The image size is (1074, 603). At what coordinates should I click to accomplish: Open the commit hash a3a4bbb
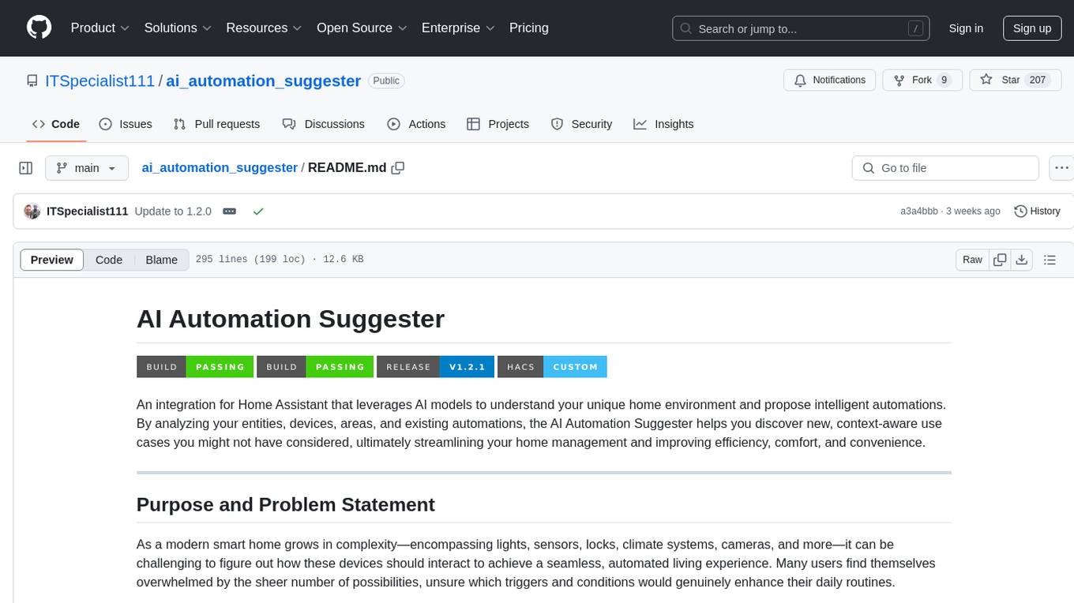(x=919, y=212)
